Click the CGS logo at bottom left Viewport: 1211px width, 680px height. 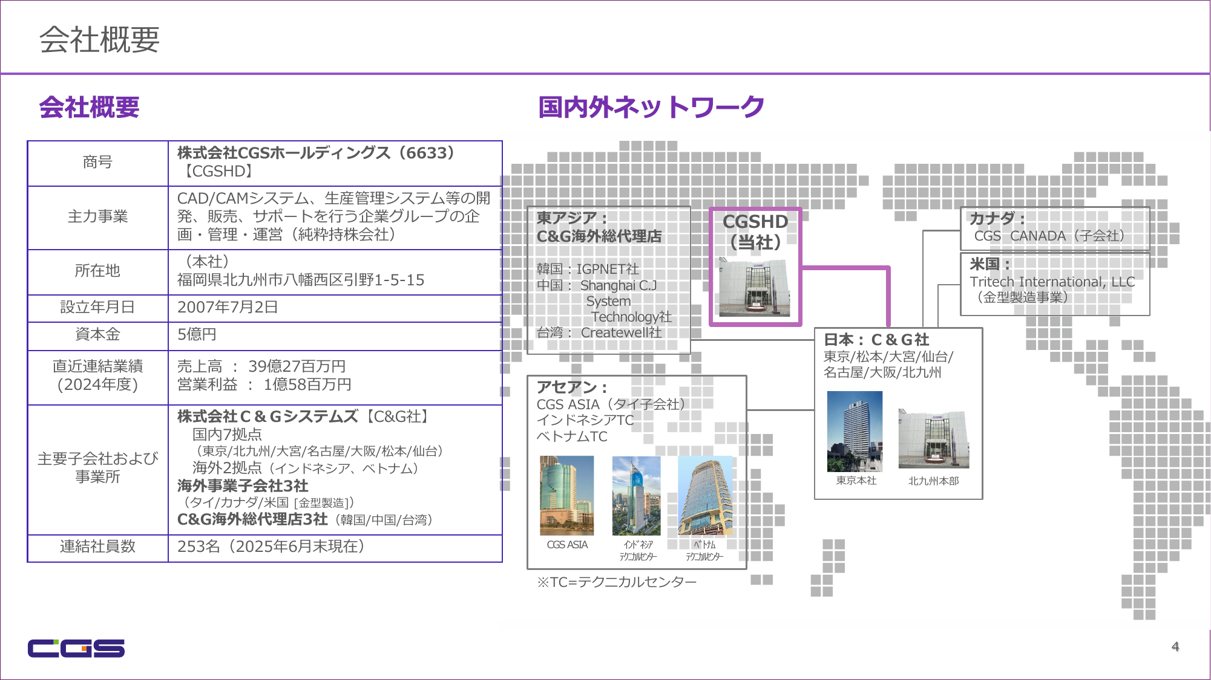point(76,648)
